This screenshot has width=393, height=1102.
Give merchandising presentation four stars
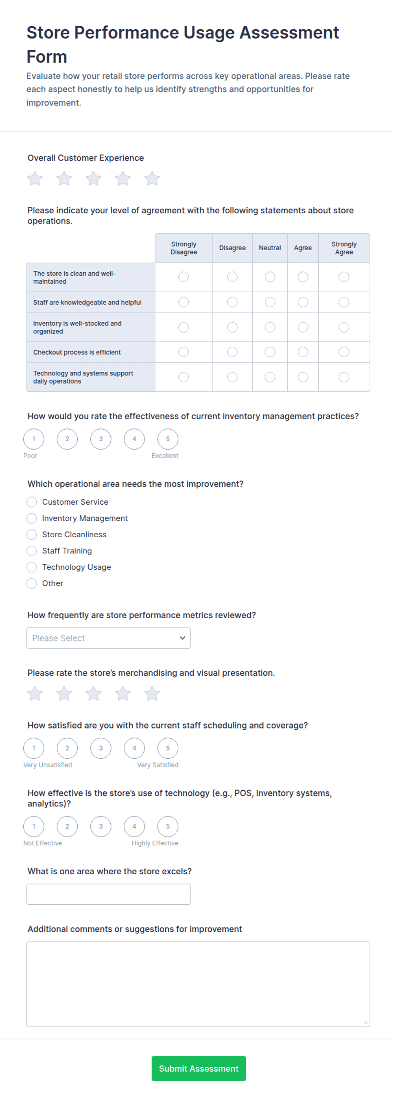point(123,693)
